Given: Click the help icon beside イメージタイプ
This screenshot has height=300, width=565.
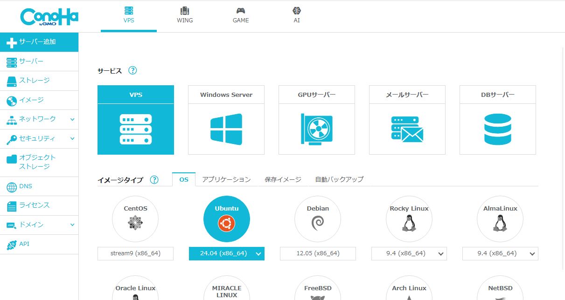Looking at the screenshot, I should (x=154, y=180).
